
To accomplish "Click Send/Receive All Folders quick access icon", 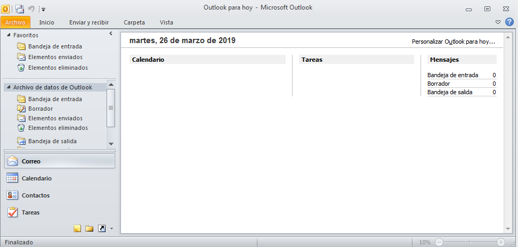I will 20,9.
